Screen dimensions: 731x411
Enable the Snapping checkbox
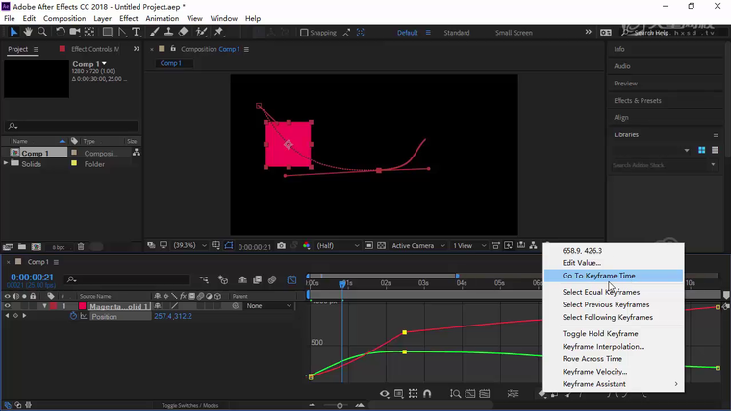click(x=304, y=33)
